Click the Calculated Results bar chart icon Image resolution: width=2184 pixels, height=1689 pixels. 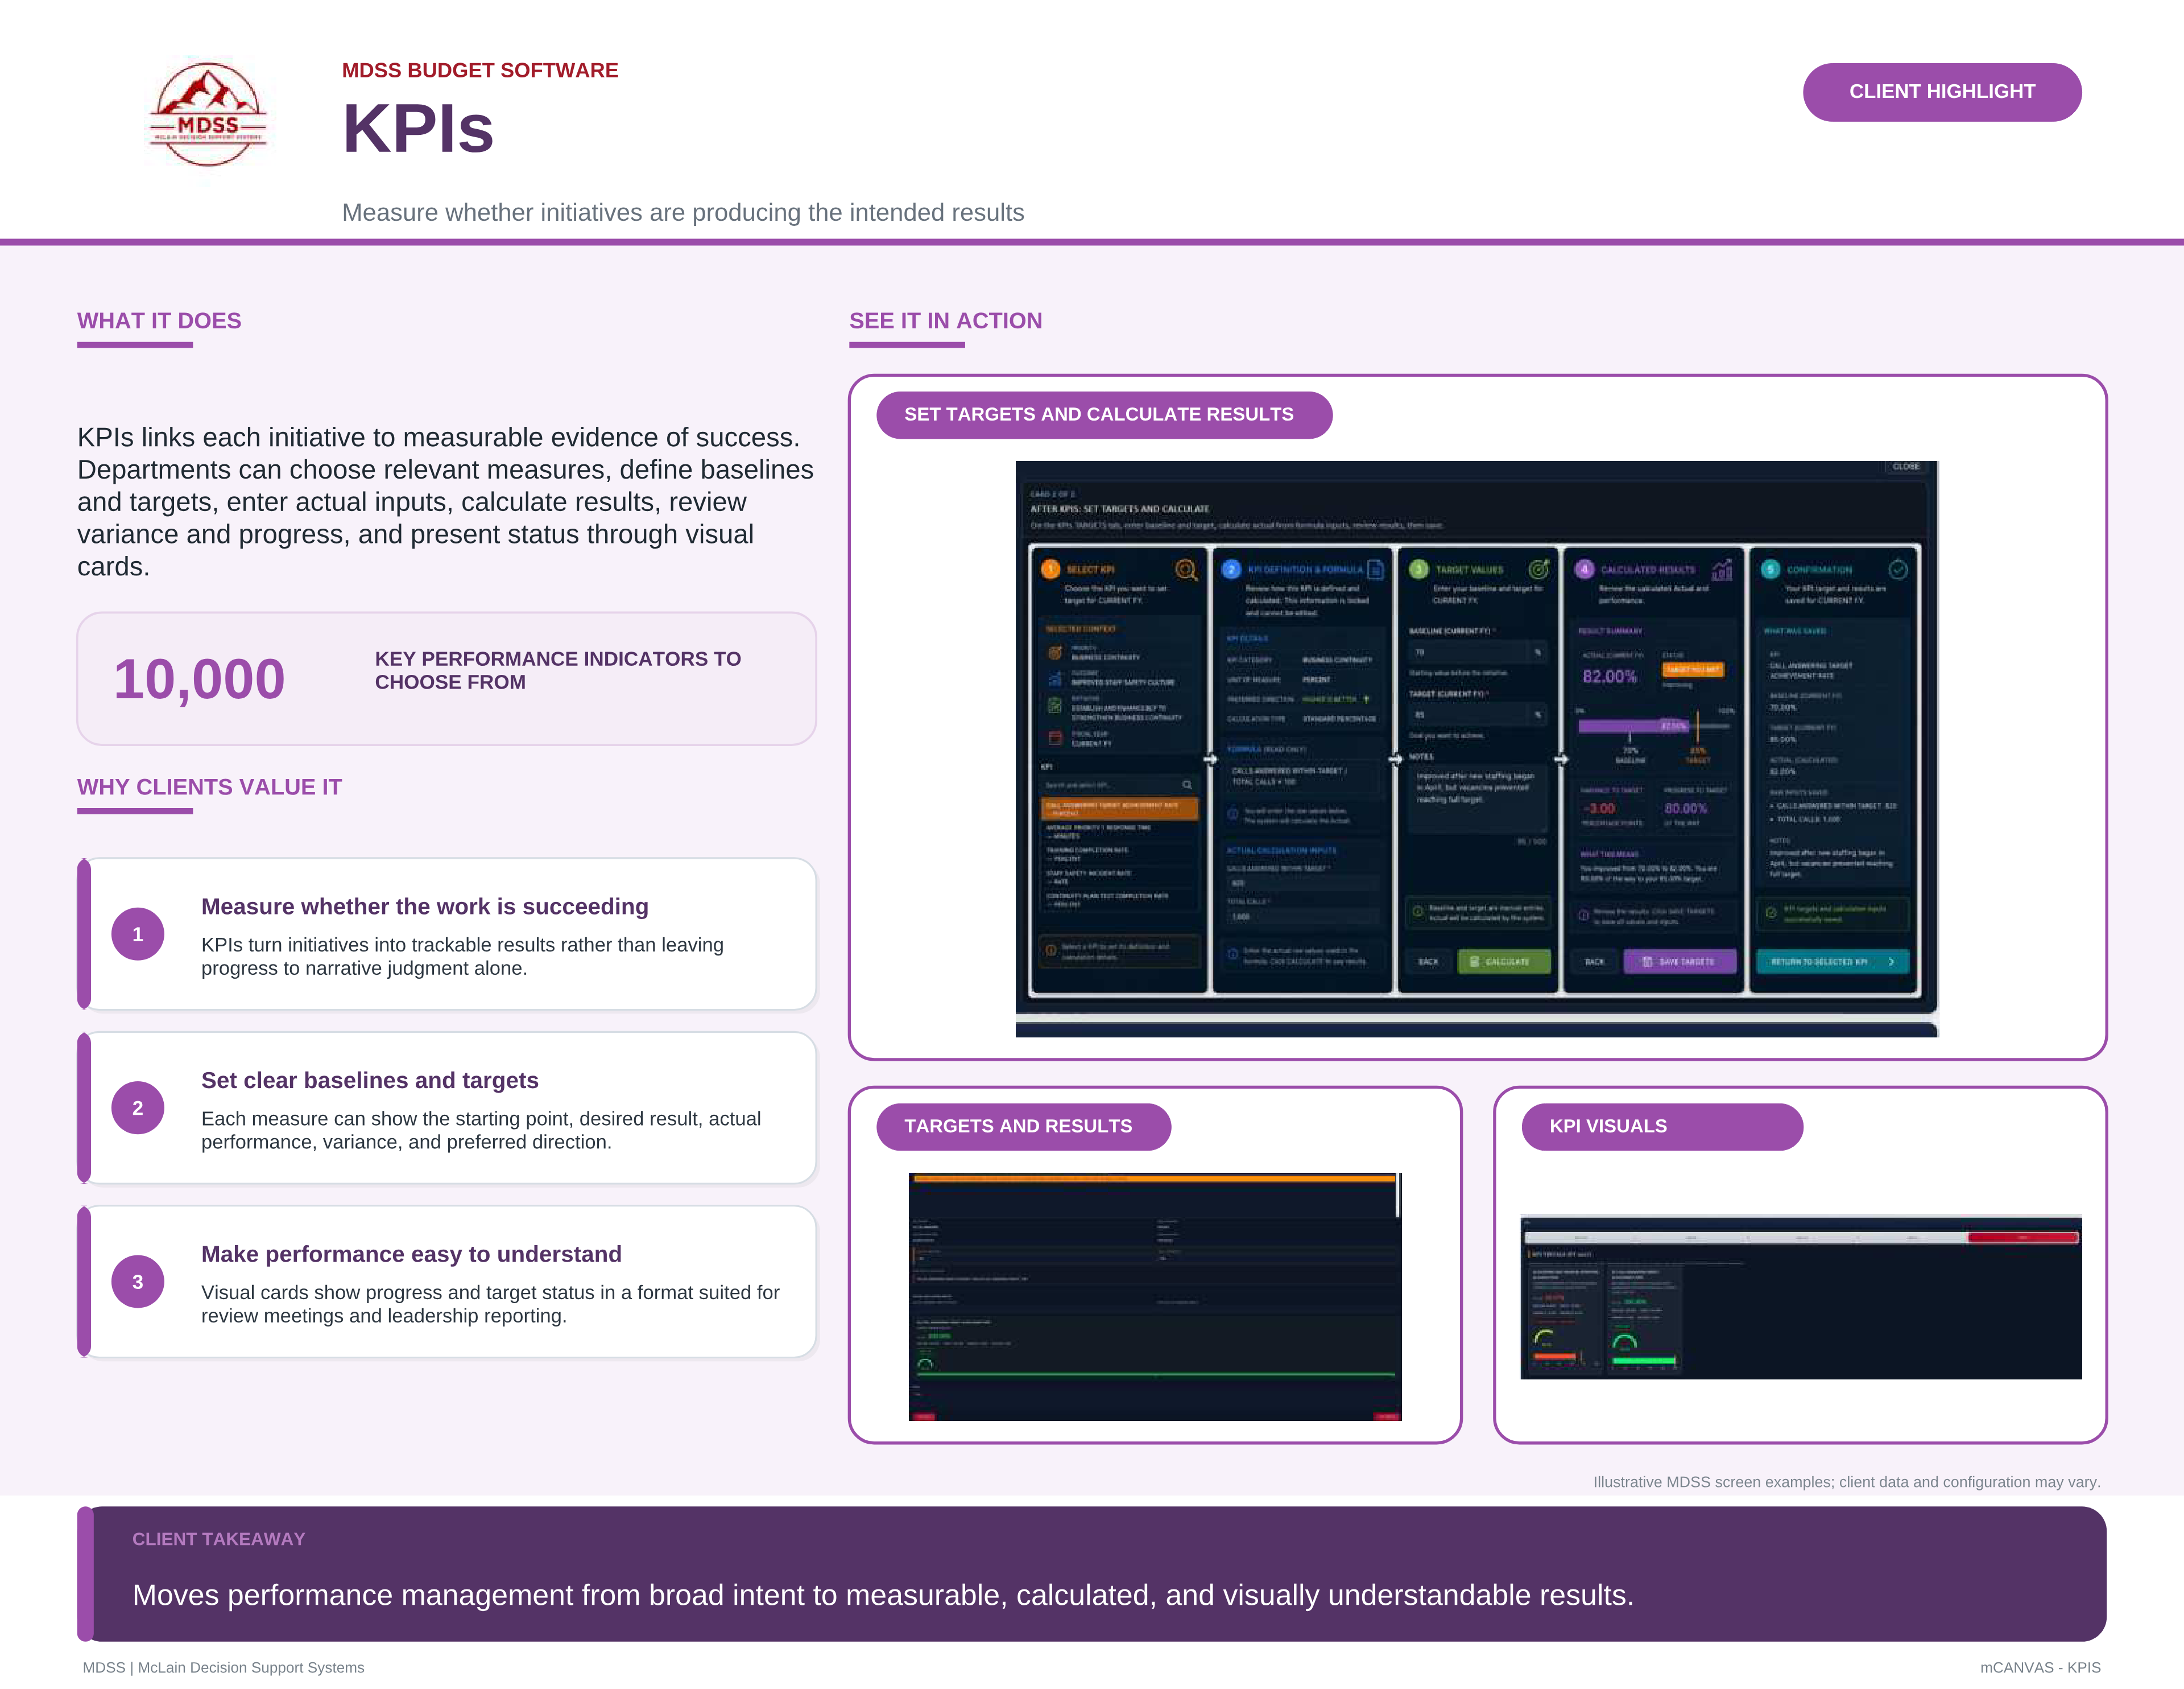coord(1722,569)
